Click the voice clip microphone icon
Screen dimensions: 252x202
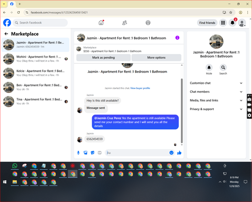[x=78, y=153]
